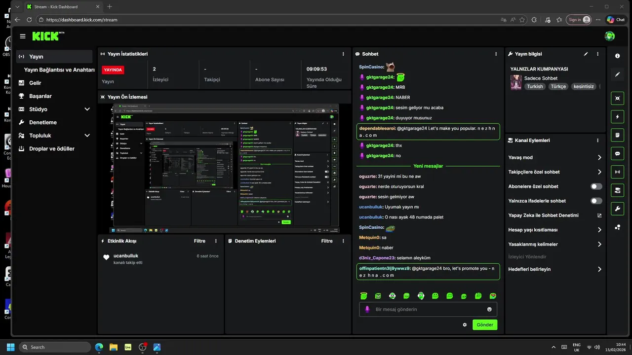This screenshot has width=632, height=355.
Task: Click the three-dots cluster icon in right rail
Action: coord(617,227)
